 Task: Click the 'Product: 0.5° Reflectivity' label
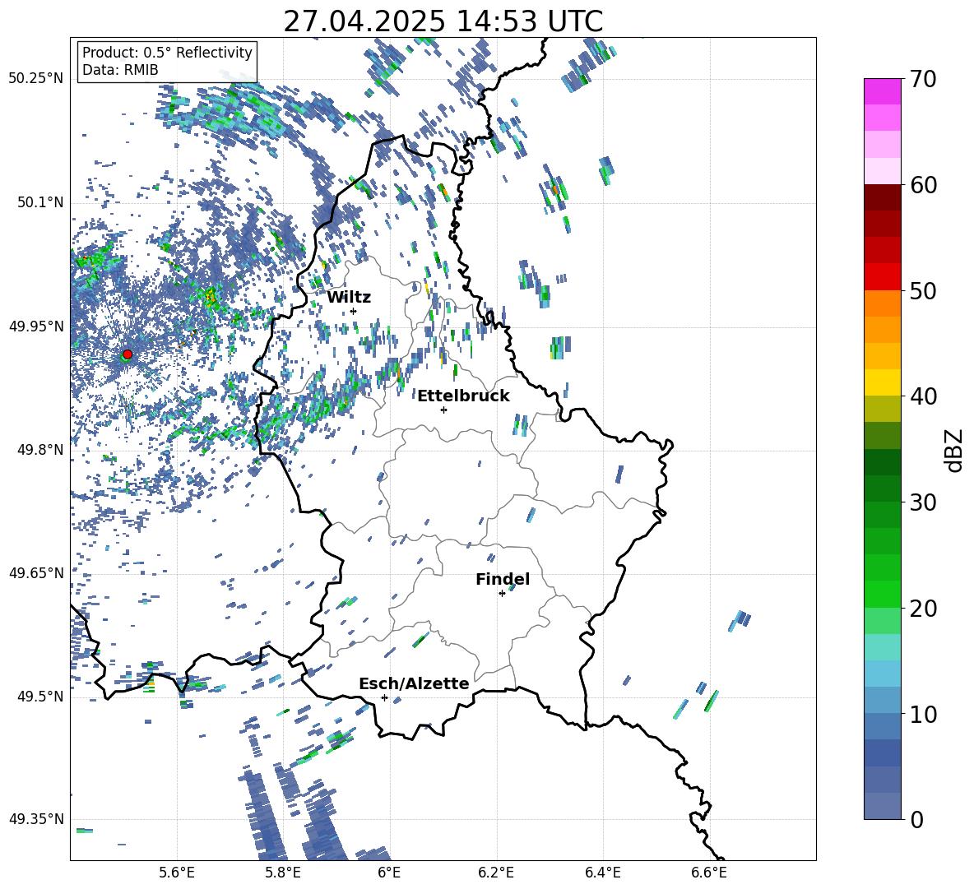point(167,53)
